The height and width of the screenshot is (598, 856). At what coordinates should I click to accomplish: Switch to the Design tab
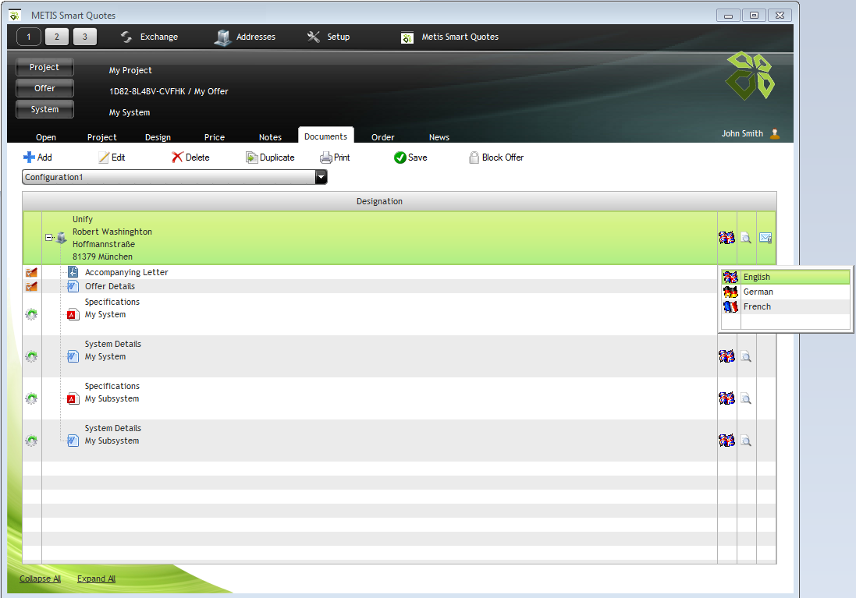click(x=158, y=137)
